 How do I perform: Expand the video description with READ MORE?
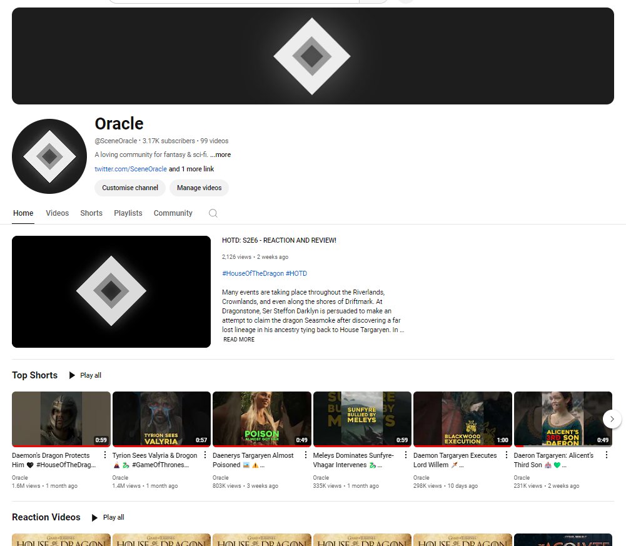click(x=238, y=339)
